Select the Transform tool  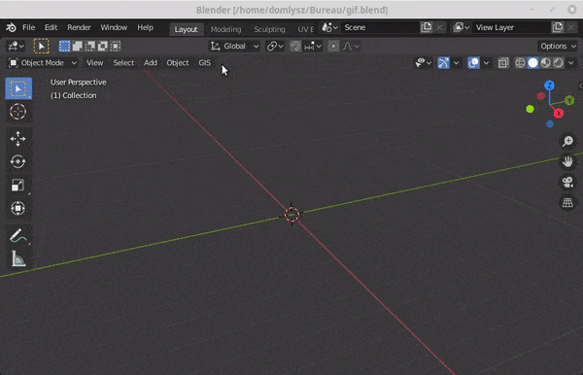coord(18,208)
